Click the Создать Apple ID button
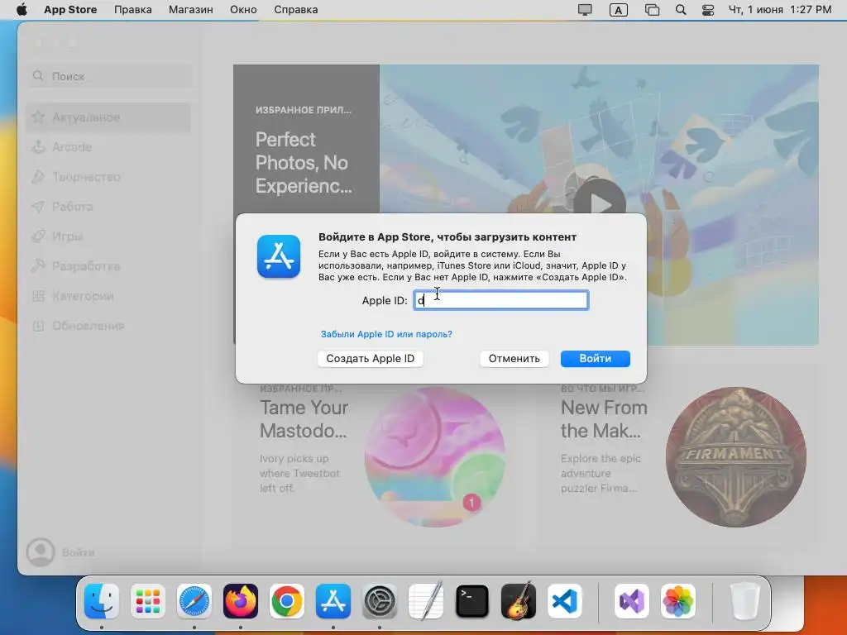This screenshot has height=635, width=847. [x=370, y=359]
